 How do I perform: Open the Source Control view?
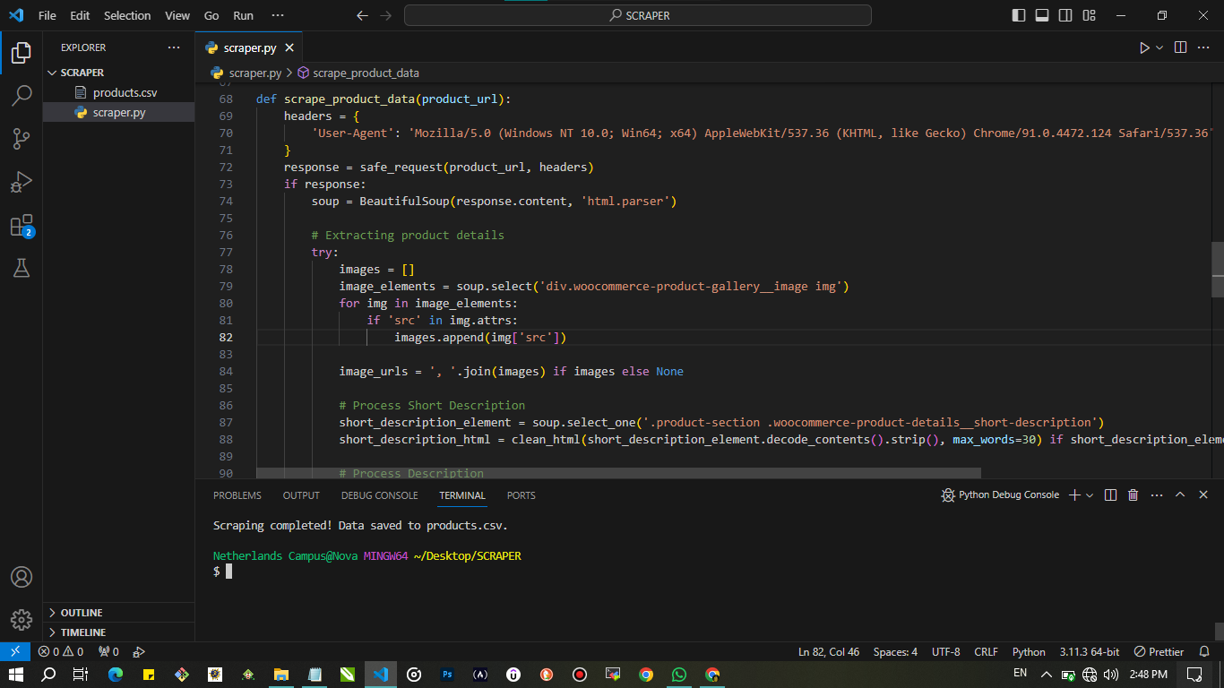coord(22,139)
